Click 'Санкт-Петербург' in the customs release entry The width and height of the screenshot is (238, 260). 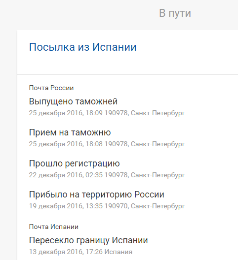click(x=158, y=113)
